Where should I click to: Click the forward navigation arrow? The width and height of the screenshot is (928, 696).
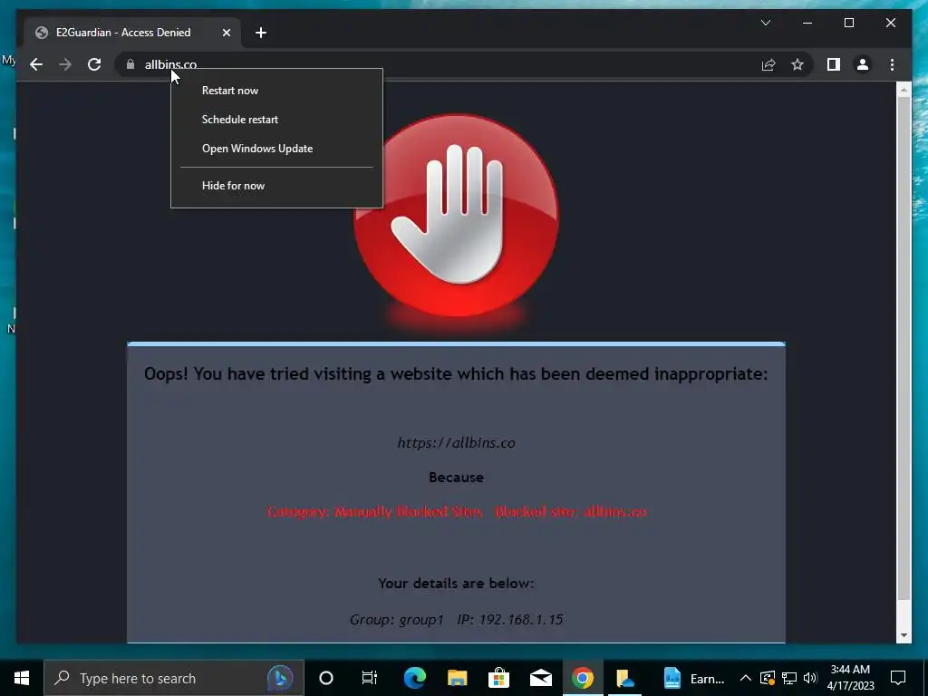[65, 64]
